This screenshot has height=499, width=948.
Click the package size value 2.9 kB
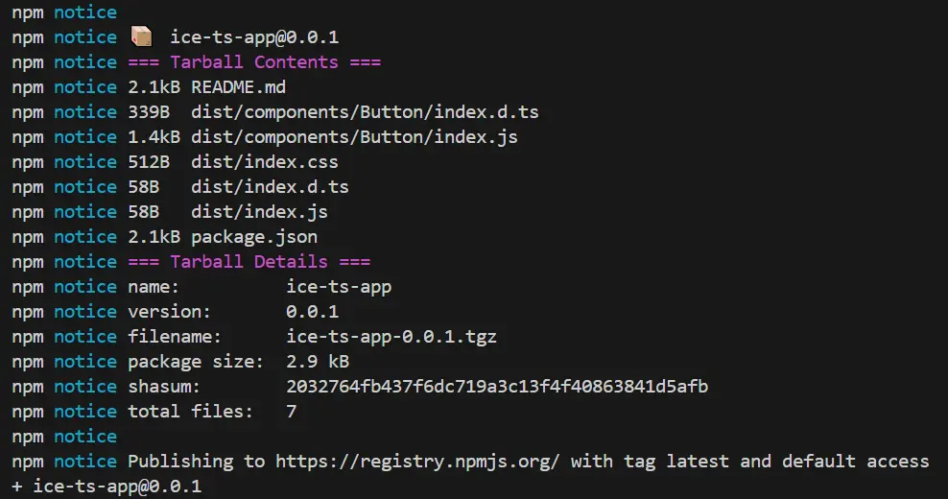click(x=318, y=362)
